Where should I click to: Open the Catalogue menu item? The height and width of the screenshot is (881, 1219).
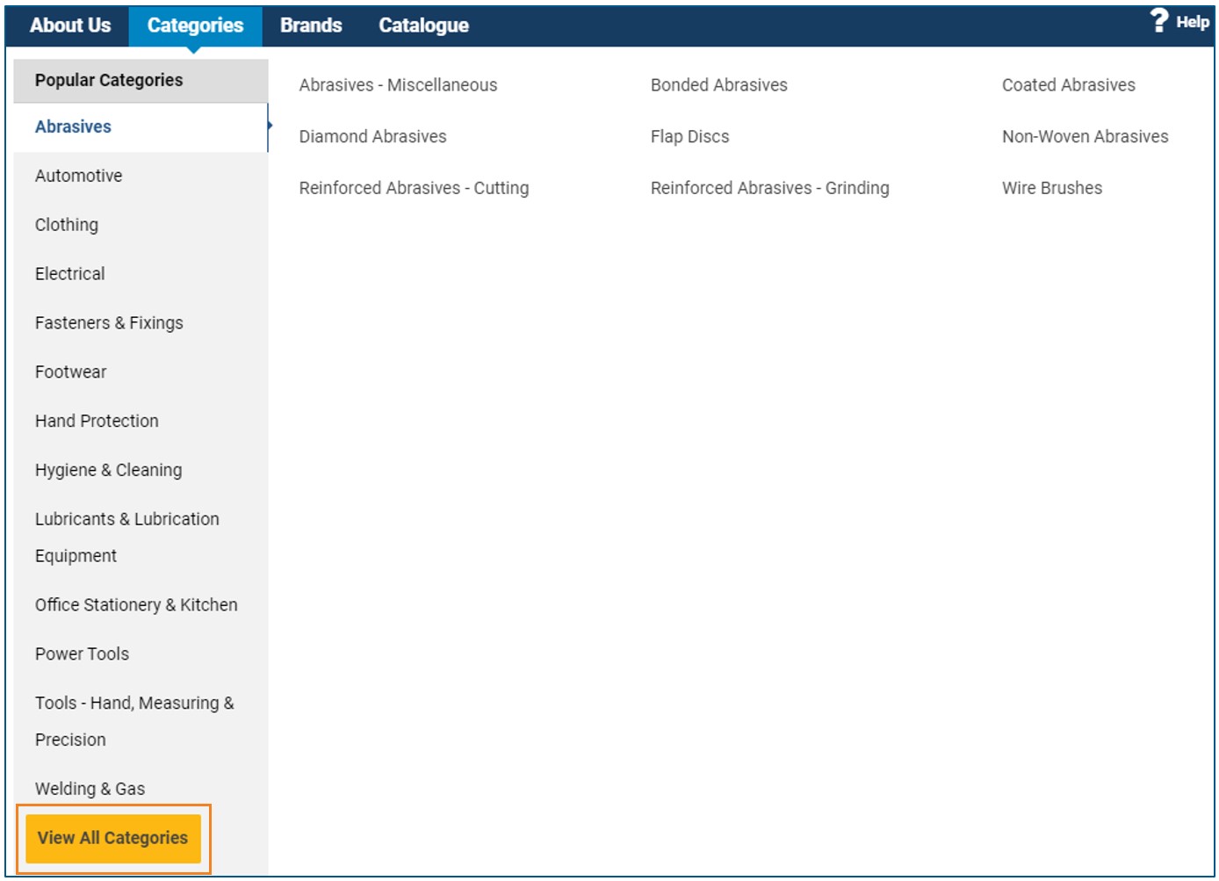click(423, 25)
